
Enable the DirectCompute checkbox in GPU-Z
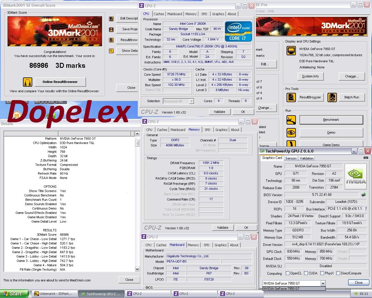tap(338, 273)
